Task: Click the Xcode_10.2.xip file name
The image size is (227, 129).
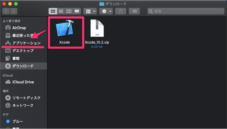Action: pyautogui.click(x=97, y=42)
